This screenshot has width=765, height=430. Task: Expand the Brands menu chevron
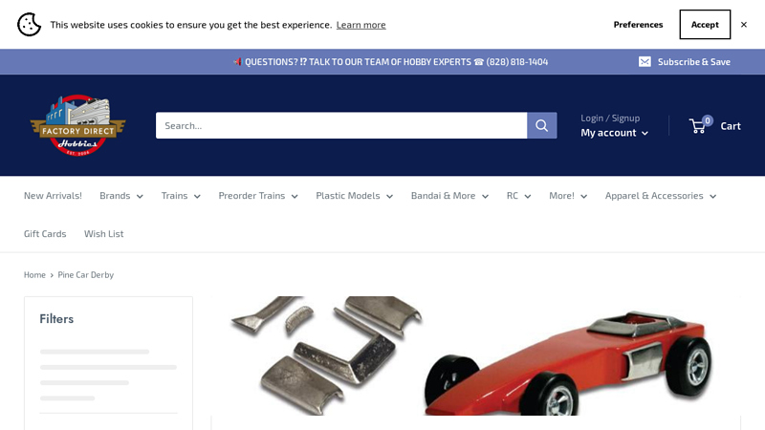(140, 196)
